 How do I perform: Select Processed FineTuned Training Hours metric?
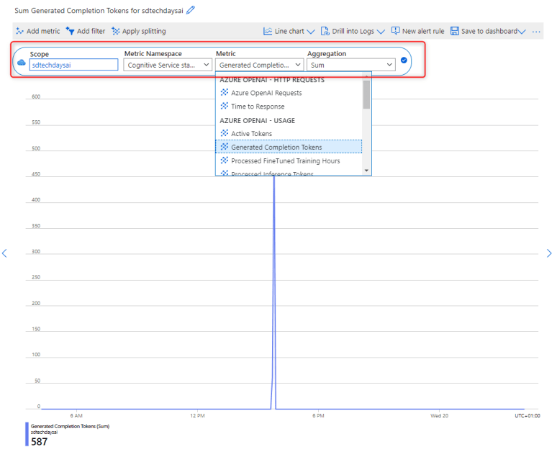pyautogui.click(x=285, y=161)
